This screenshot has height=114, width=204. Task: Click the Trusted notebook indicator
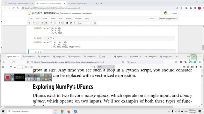151,18
